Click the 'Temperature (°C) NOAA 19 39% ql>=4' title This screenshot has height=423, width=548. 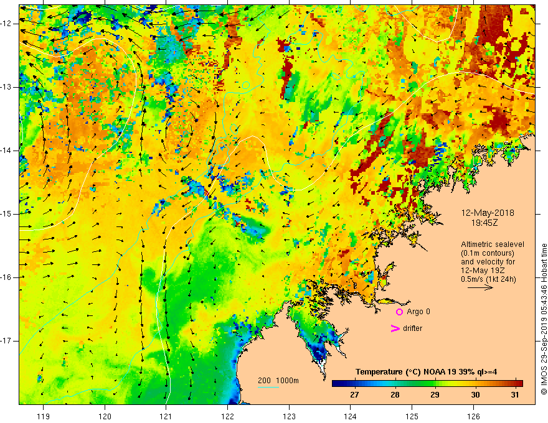click(x=427, y=372)
